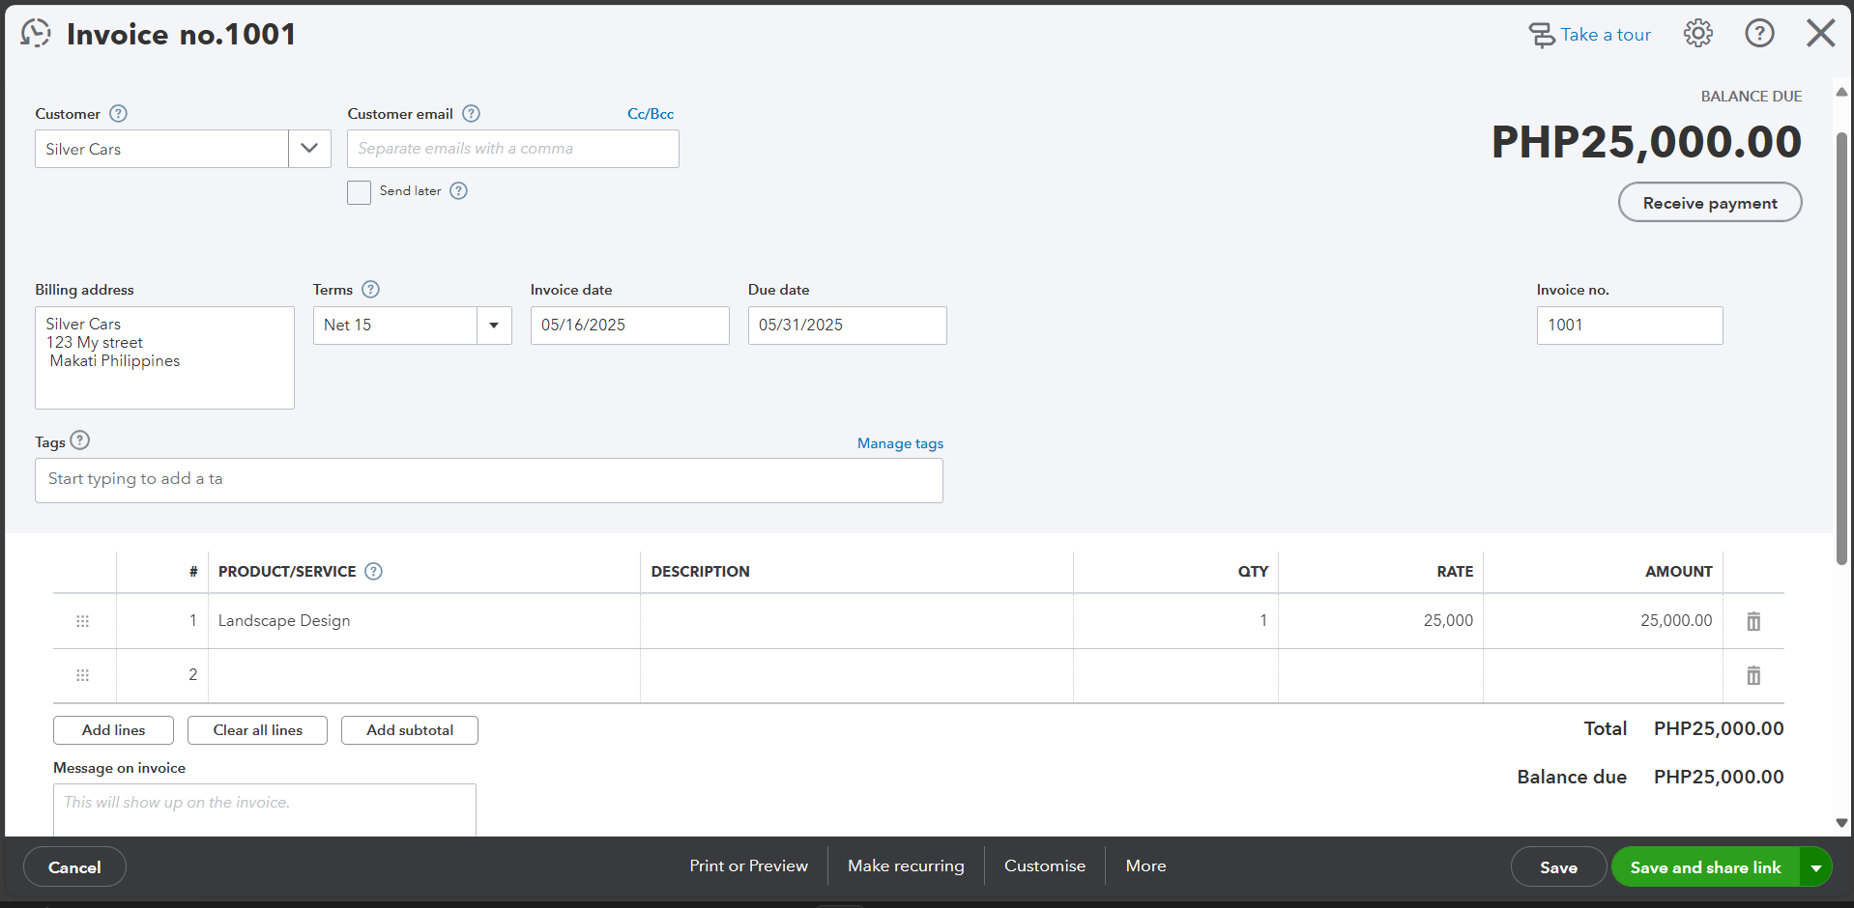Open the Net 15 terms dropdown
The image size is (1854, 908).
tap(494, 326)
